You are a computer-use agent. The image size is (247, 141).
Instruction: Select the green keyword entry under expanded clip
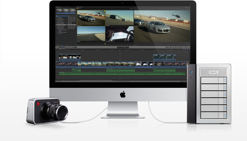point(60,34)
